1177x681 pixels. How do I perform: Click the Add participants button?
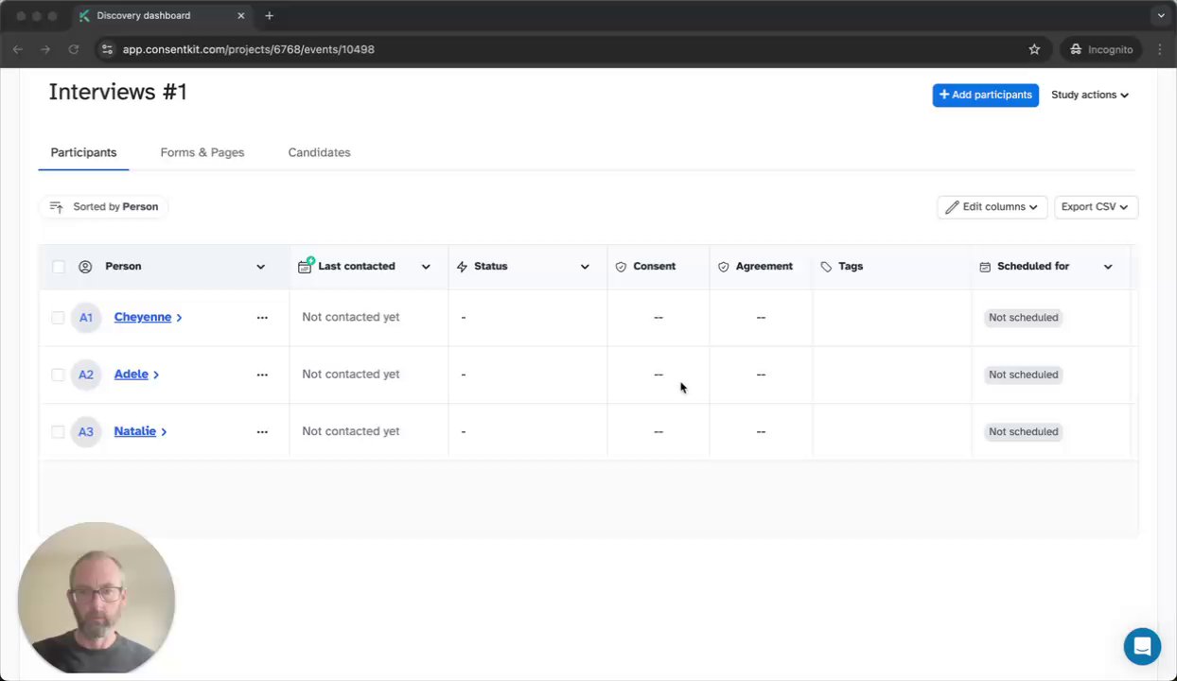tap(985, 95)
